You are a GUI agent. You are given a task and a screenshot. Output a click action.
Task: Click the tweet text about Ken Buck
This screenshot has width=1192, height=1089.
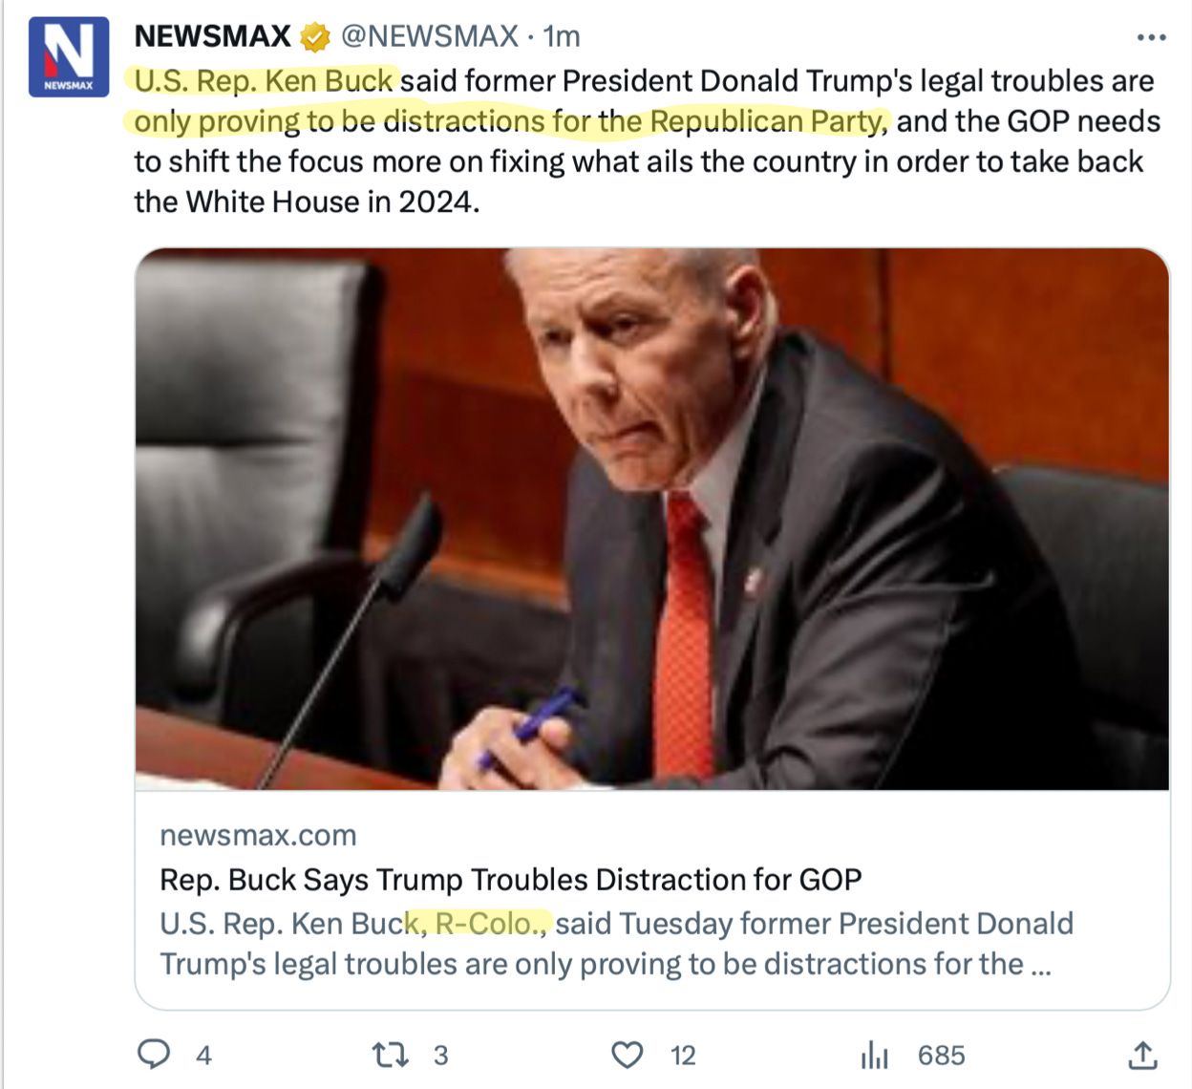pyautogui.click(x=647, y=141)
